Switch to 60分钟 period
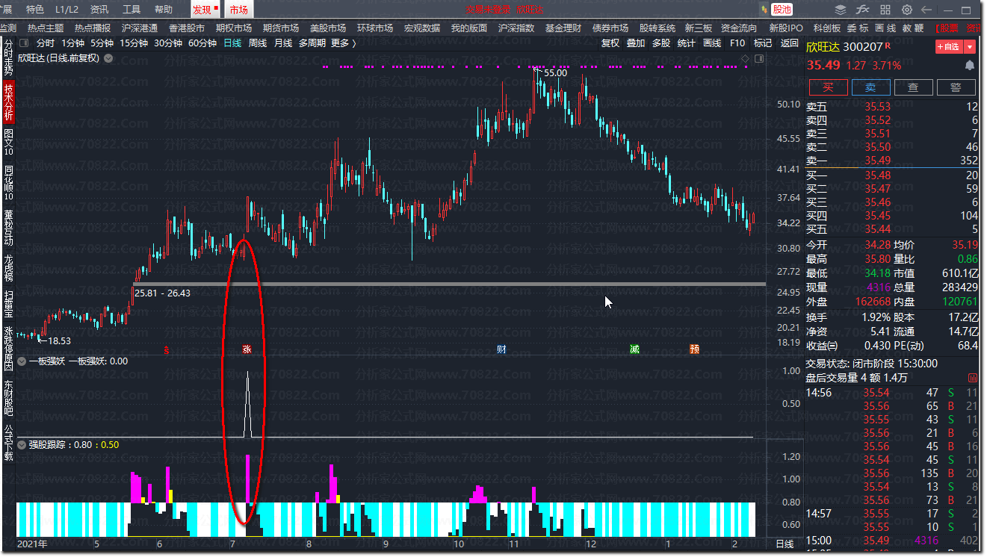987x557 pixels. pos(202,43)
